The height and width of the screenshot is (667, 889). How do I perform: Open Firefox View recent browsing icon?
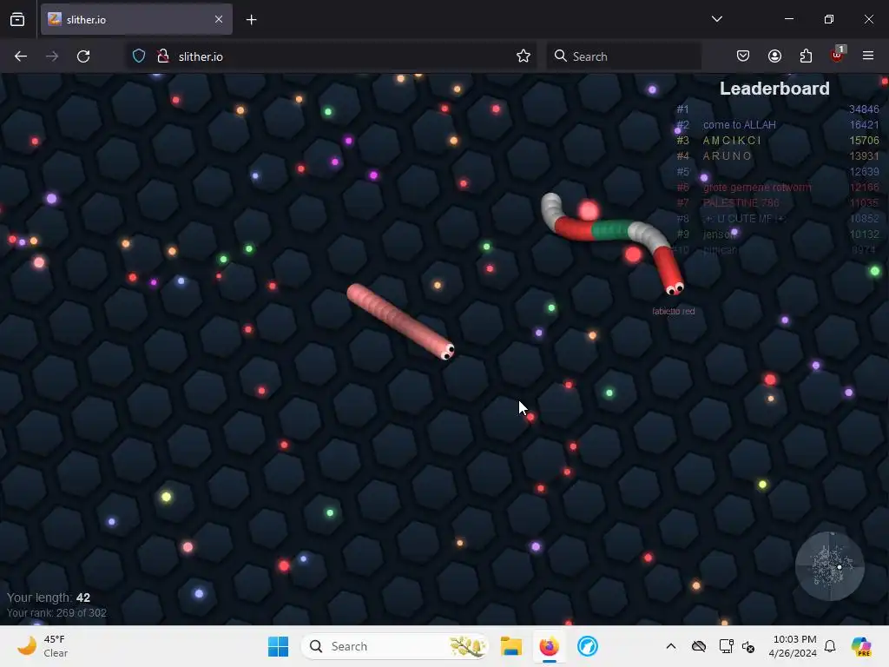pyautogui.click(x=17, y=19)
